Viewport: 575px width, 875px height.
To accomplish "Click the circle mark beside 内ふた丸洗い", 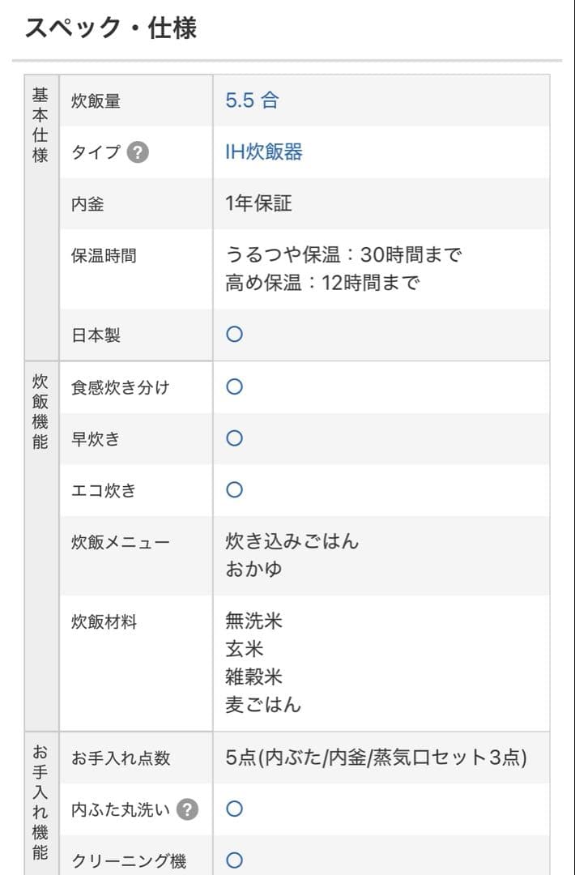I will 233,808.
